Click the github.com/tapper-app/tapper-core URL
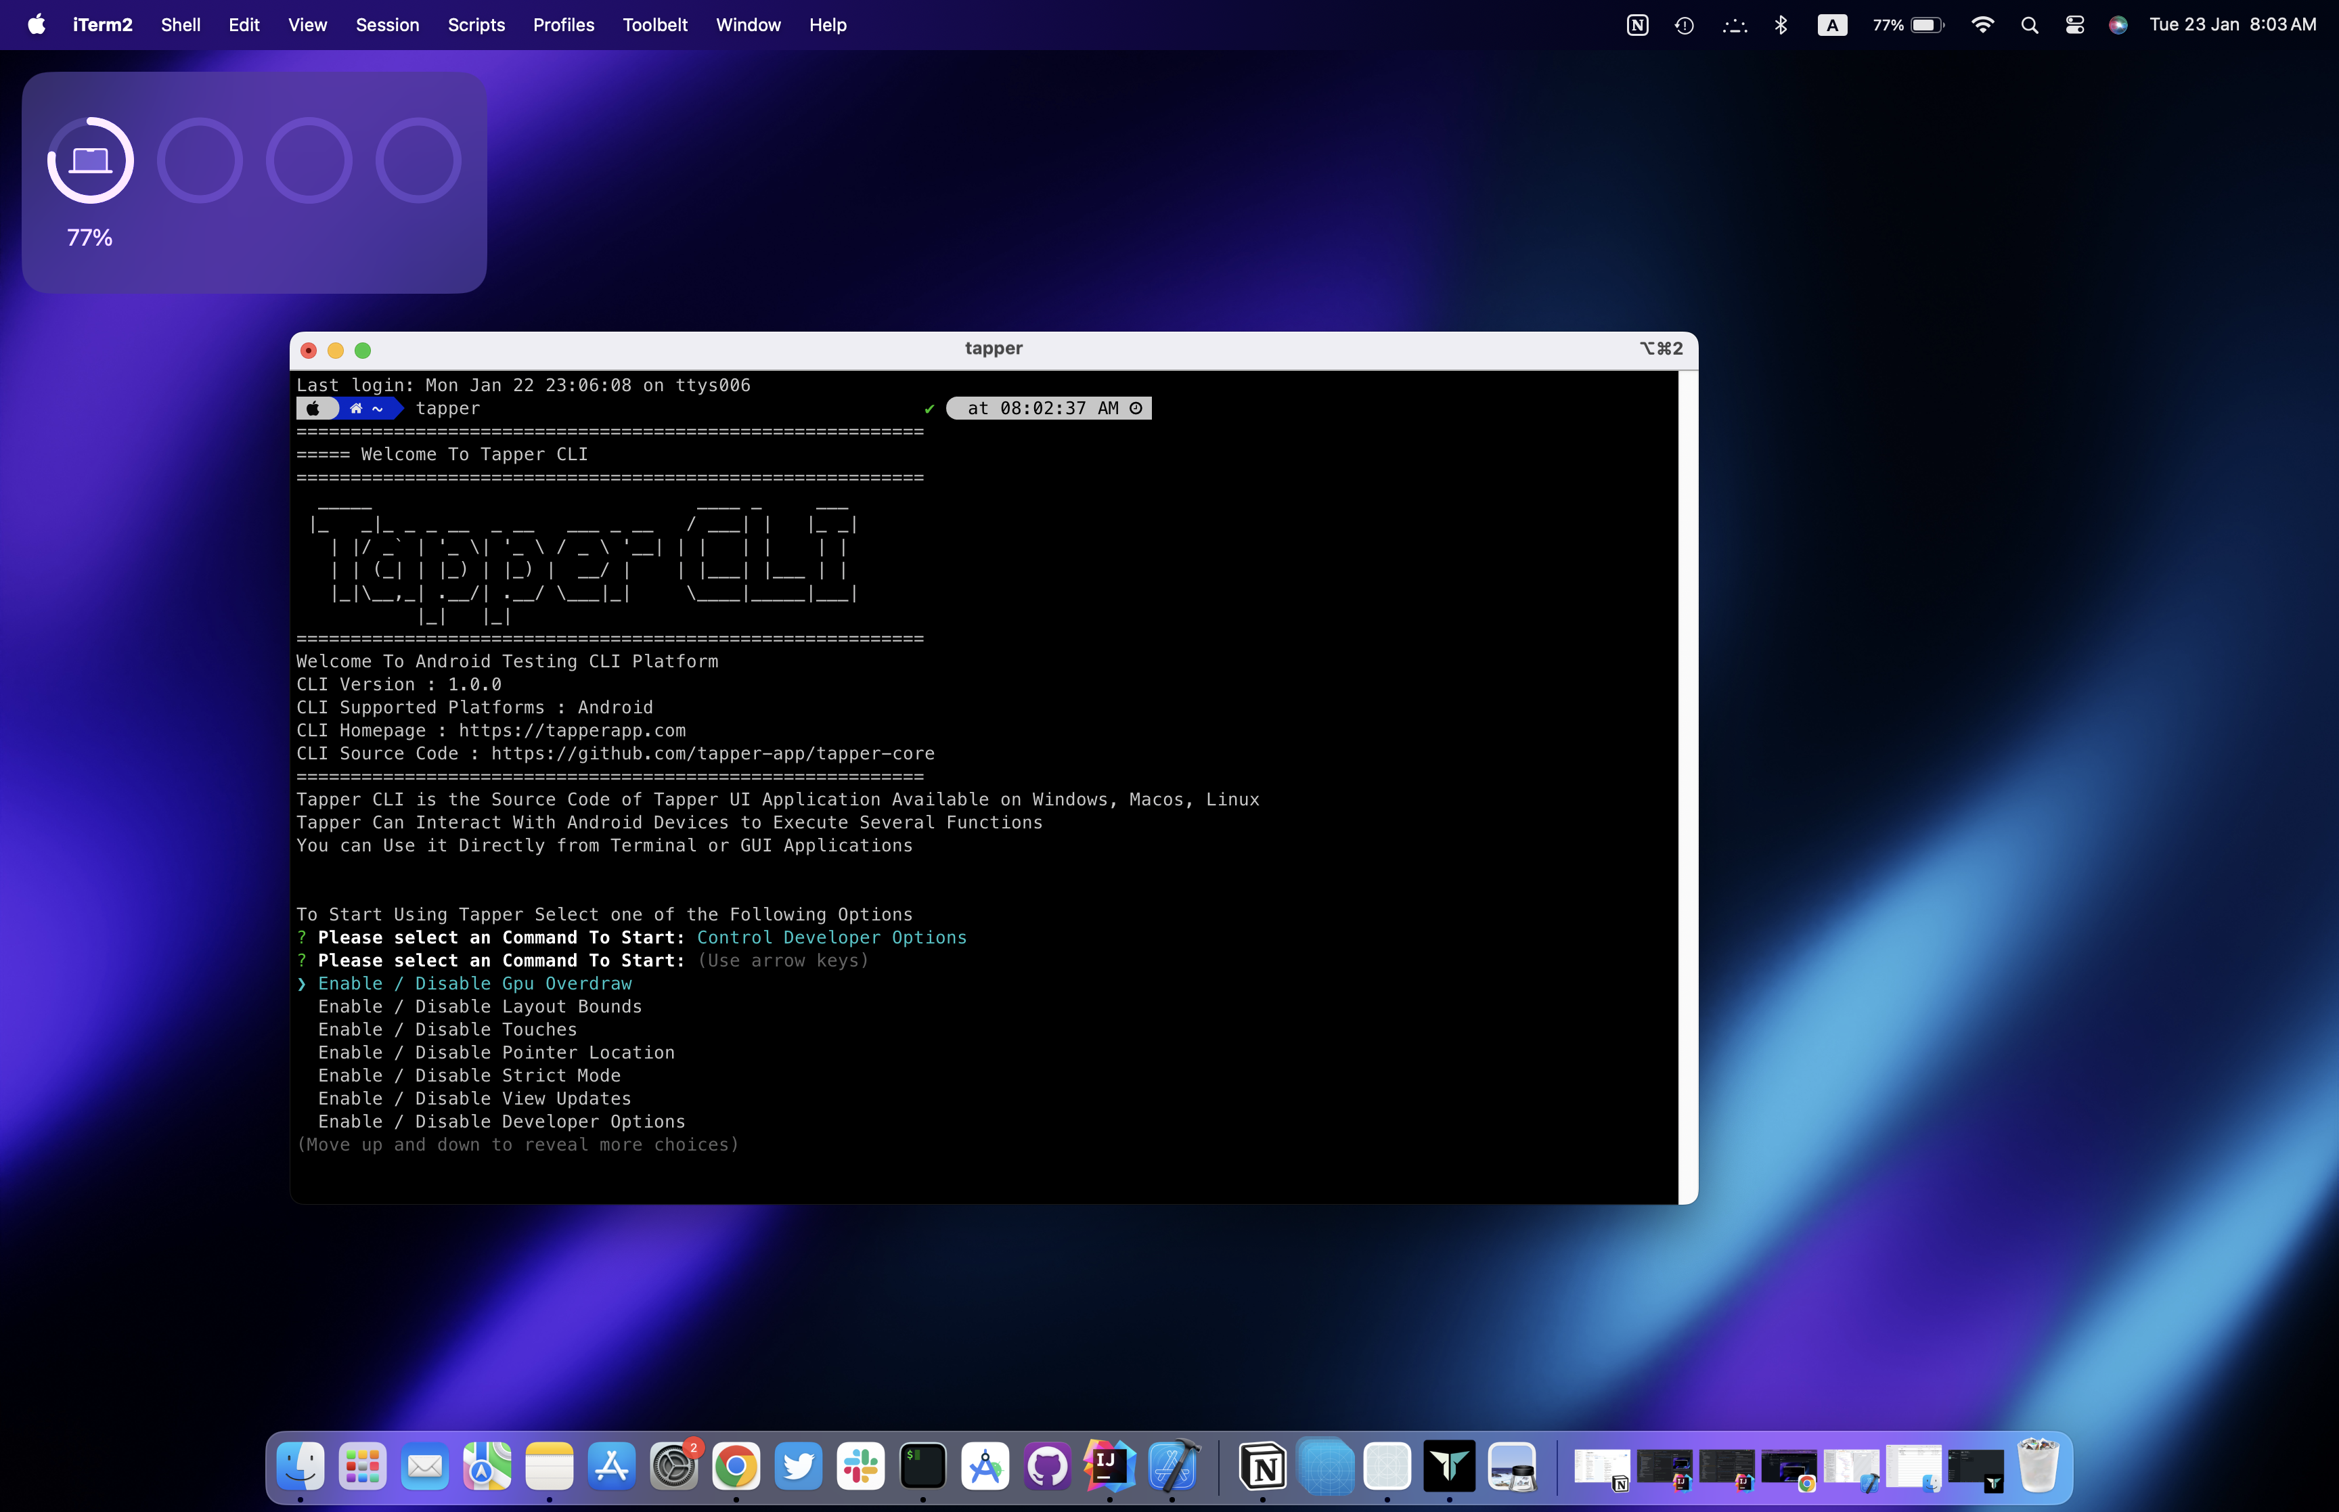This screenshot has width=2339, height=1512. click(x=713, y=753)
